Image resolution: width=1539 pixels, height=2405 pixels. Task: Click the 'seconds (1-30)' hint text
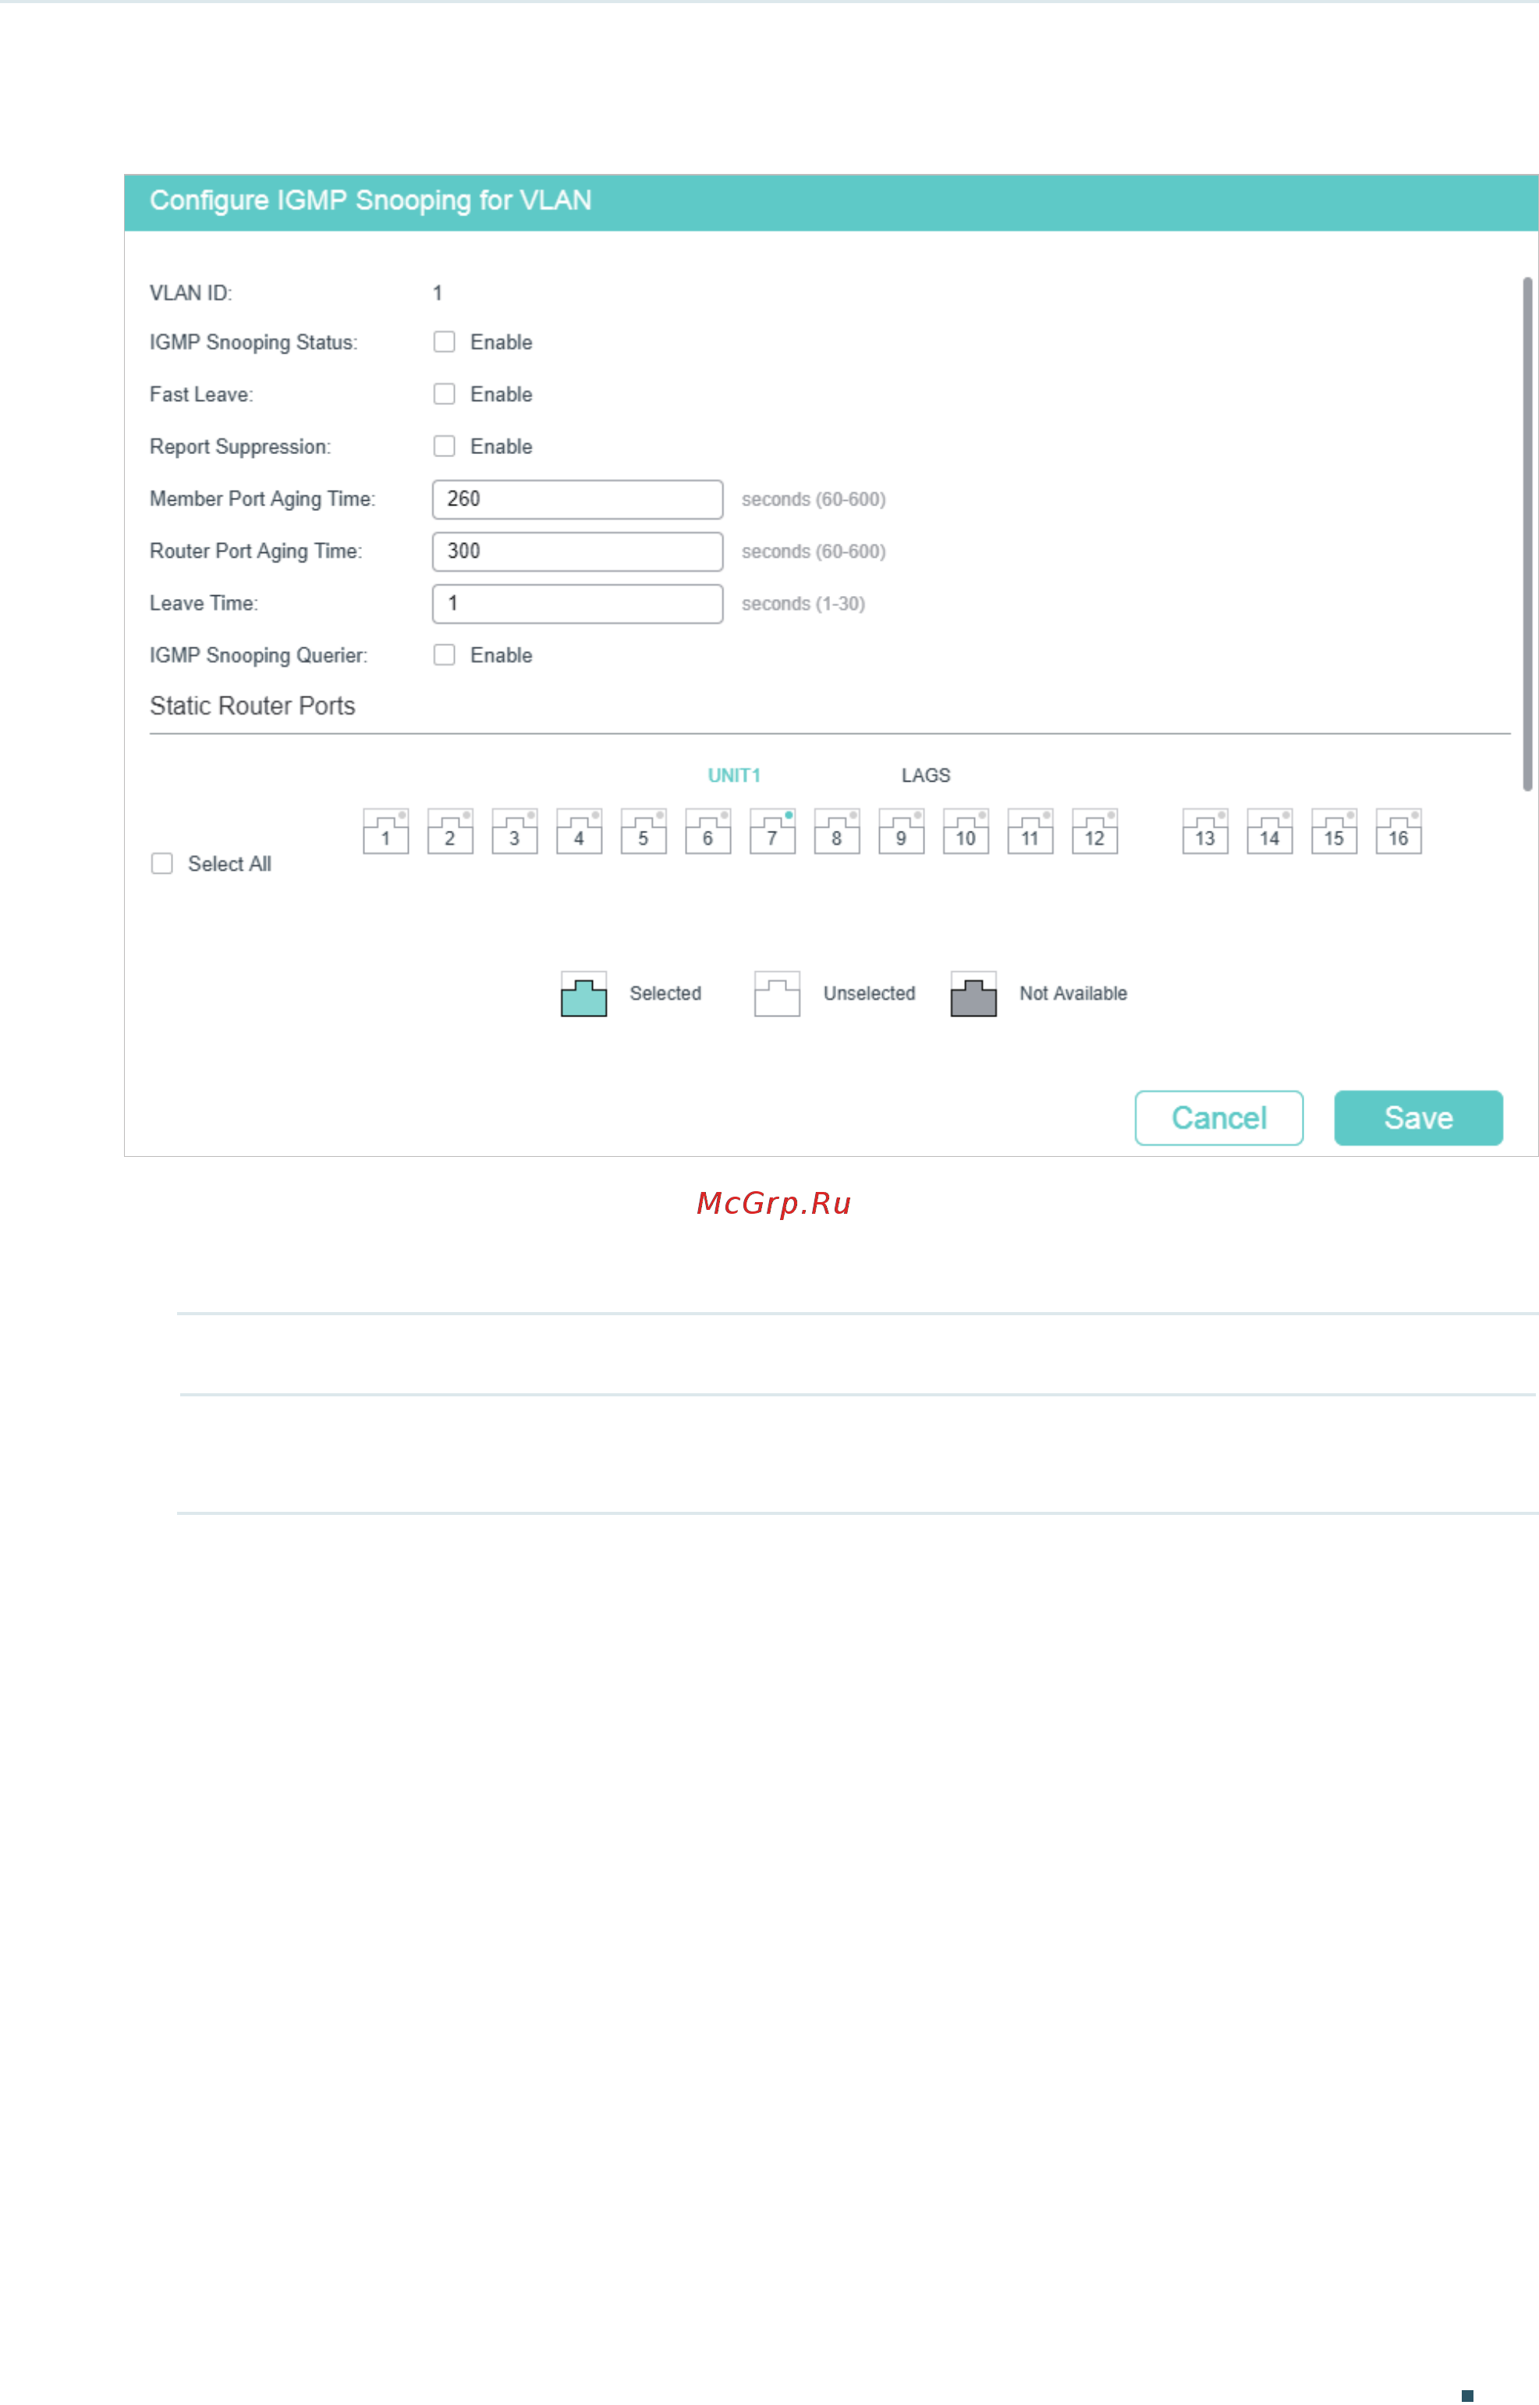click(x=803, y=604)
